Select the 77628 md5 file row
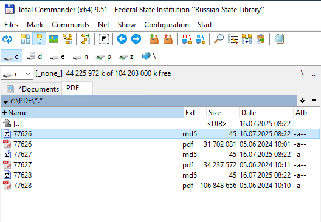Viewport: 321px width, 222px height. [x=160, y=175]
